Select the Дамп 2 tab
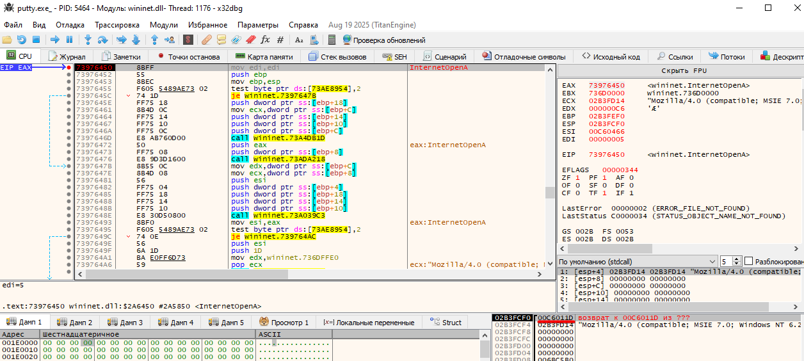The width and height of the screenshot is (804, 361). (75, 322)
